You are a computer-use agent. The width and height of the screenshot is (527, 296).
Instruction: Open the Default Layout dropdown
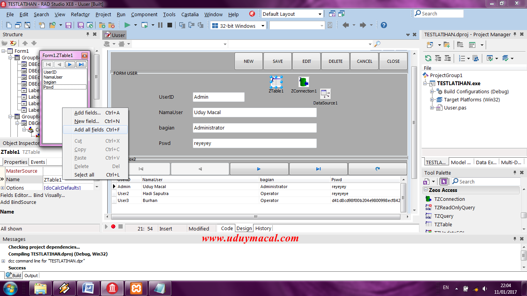[320, 14]
